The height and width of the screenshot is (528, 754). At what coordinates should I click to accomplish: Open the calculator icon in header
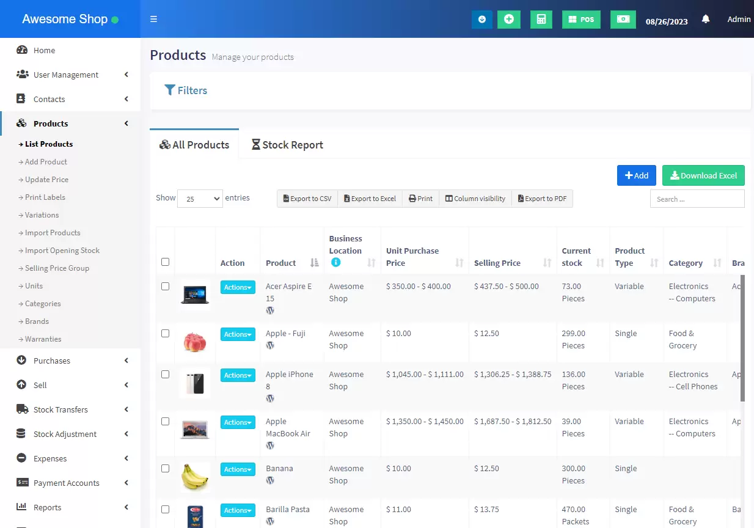point(541,20)
